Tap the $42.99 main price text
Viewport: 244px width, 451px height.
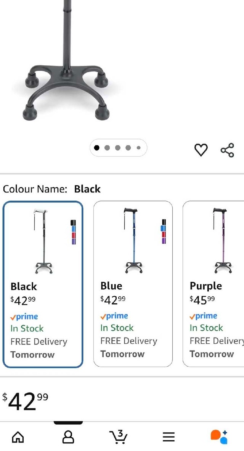pos(25,401)
